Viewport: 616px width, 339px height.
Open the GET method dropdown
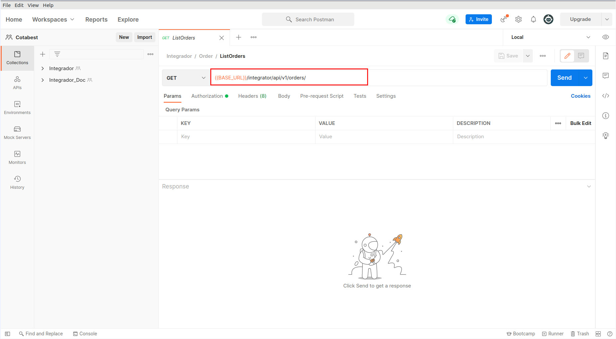coord(186,78)
